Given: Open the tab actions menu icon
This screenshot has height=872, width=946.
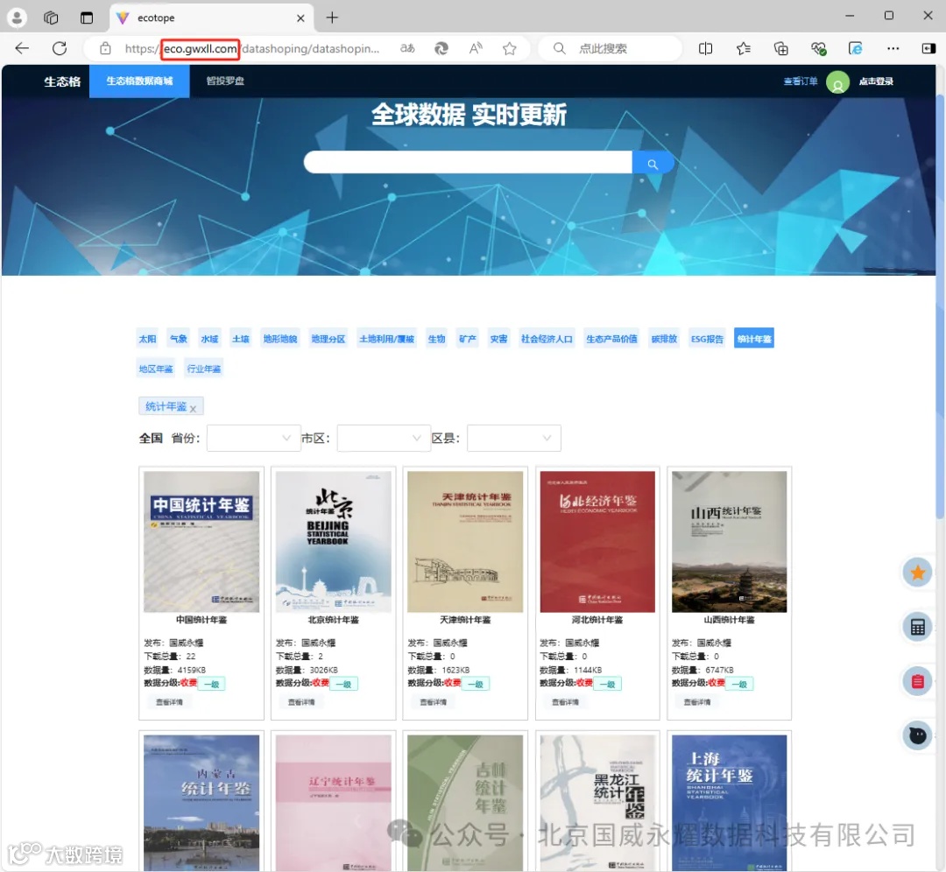Looking at the screenshot, I should [x=87, y=18].
